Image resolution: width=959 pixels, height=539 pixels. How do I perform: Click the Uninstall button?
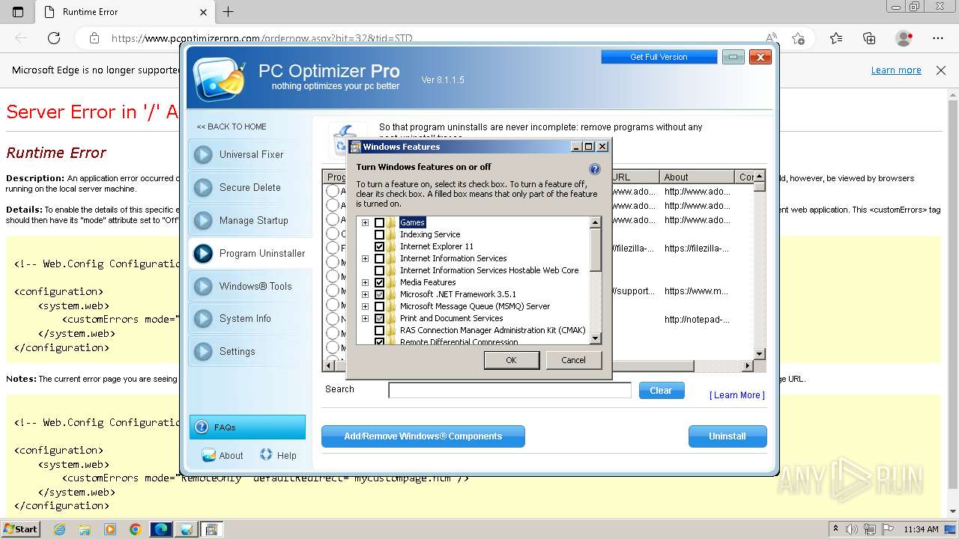tap(727, 436)
